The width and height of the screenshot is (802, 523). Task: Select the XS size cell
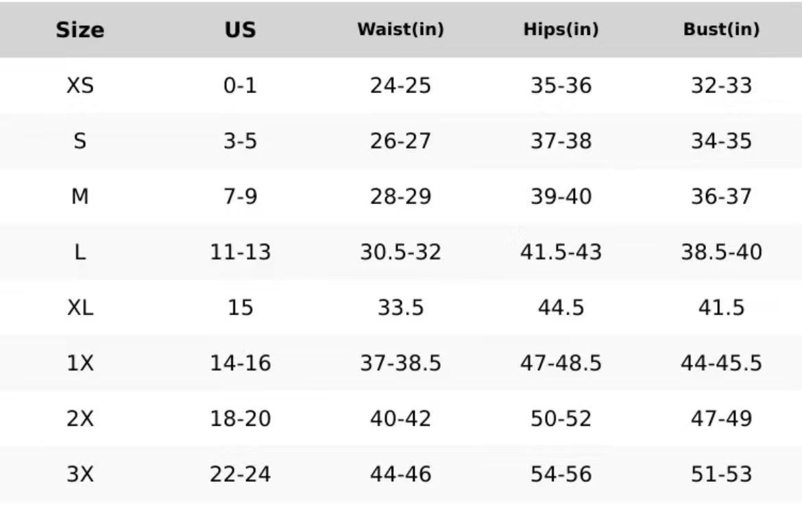(x=80, y=86)
